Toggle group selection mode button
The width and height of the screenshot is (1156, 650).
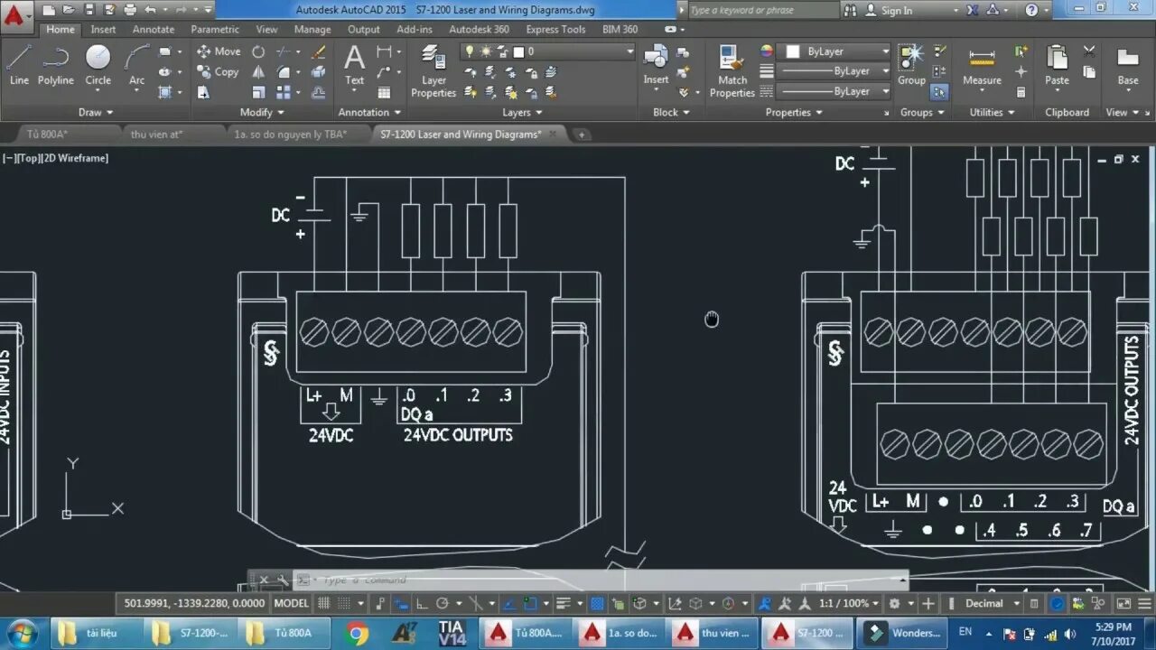[x=939, y=91]
